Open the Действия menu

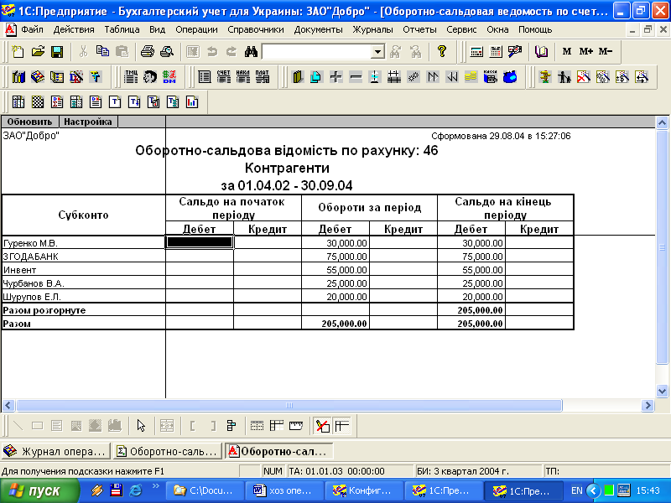pyautogui.click(x=74, y=29)
